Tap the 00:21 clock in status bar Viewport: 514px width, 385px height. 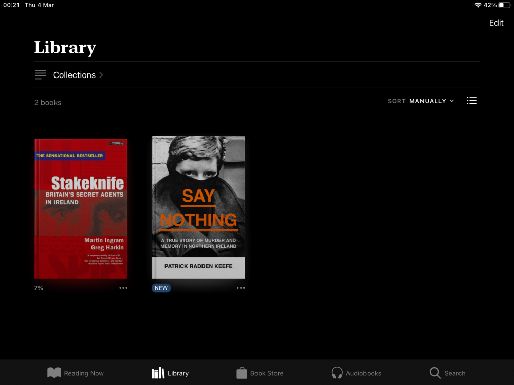point(11,5)
